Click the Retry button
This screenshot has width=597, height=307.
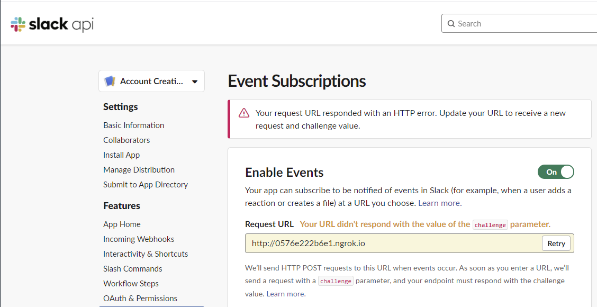point(556,243)
